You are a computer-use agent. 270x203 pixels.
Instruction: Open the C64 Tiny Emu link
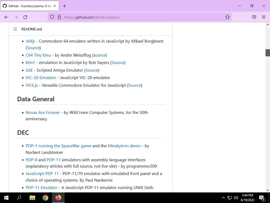coord(38,55)
